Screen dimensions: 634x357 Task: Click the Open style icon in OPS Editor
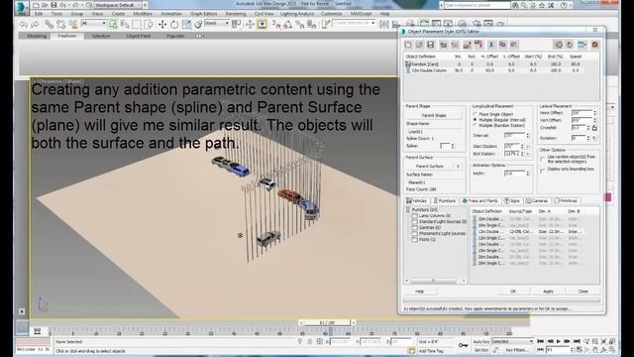tap(419, 45)
